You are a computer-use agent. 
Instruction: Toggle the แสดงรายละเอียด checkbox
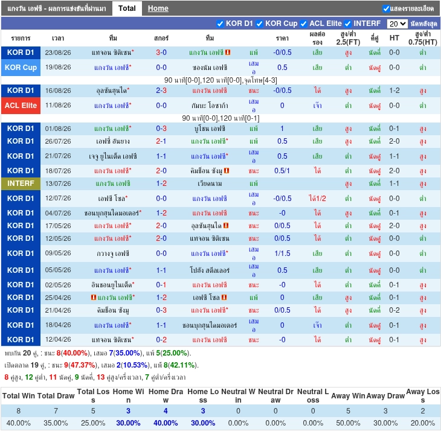click(386, 8)
